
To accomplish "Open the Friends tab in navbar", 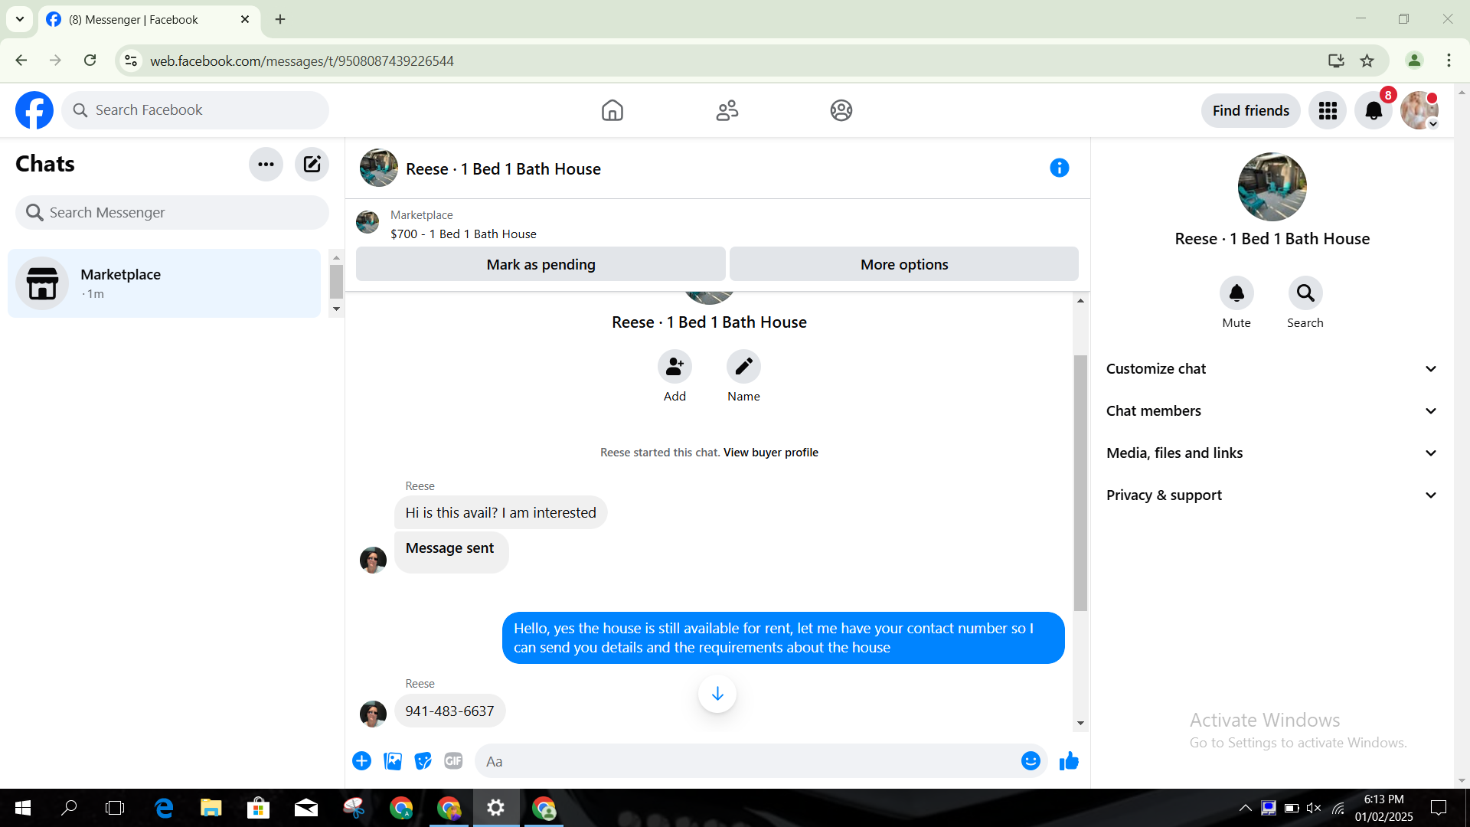I will coord(727,111).
